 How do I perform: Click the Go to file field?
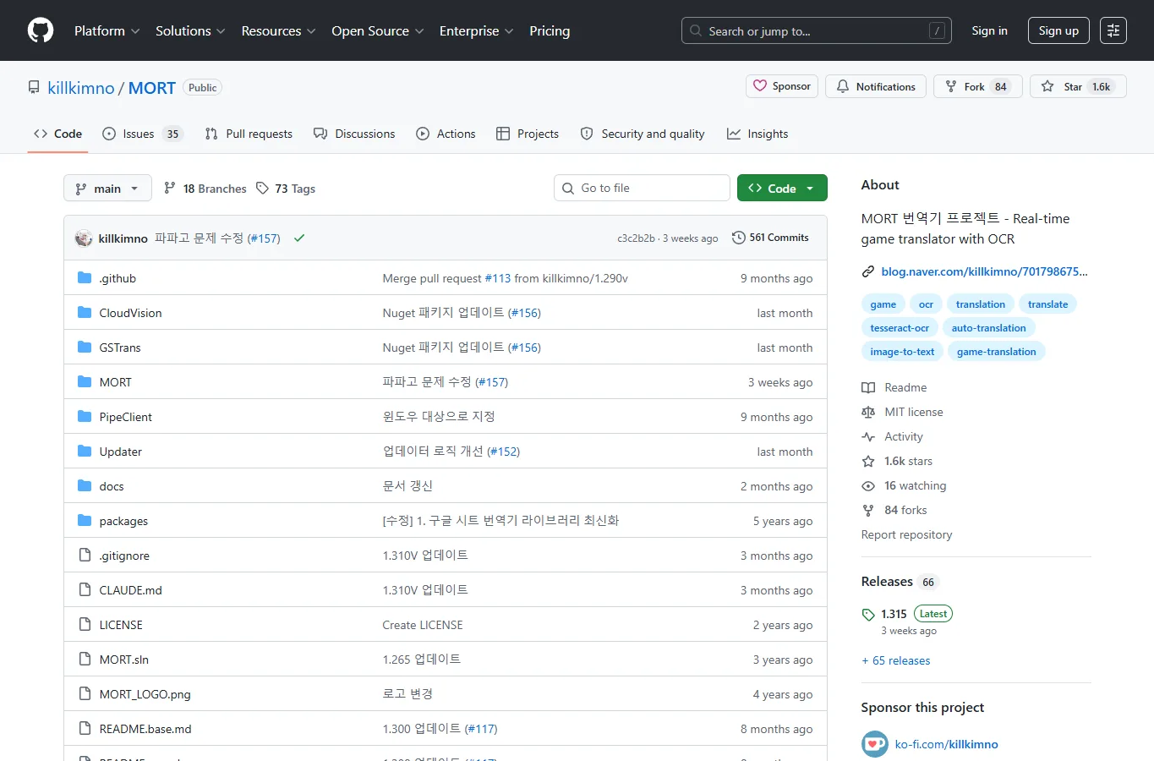(642, 188)
